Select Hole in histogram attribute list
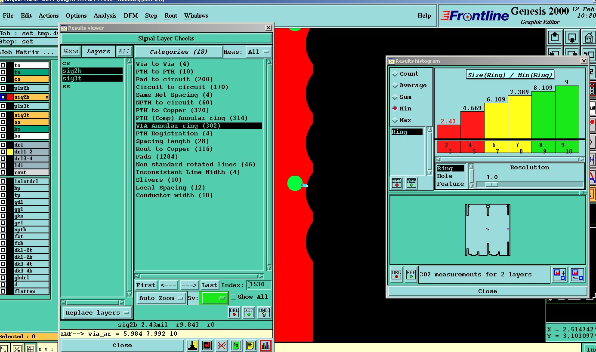This screenshot has height=352, width=596. [x=445, y=176]
